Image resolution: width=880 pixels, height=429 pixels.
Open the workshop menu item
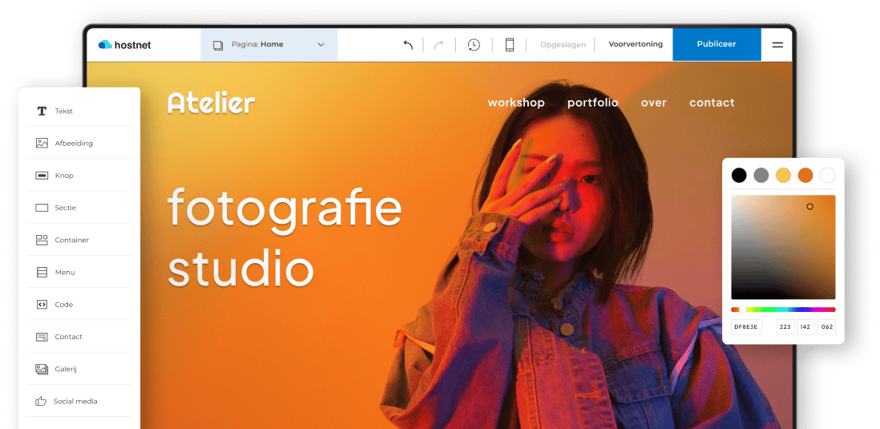pyautogui.click(x=516, y=103)
